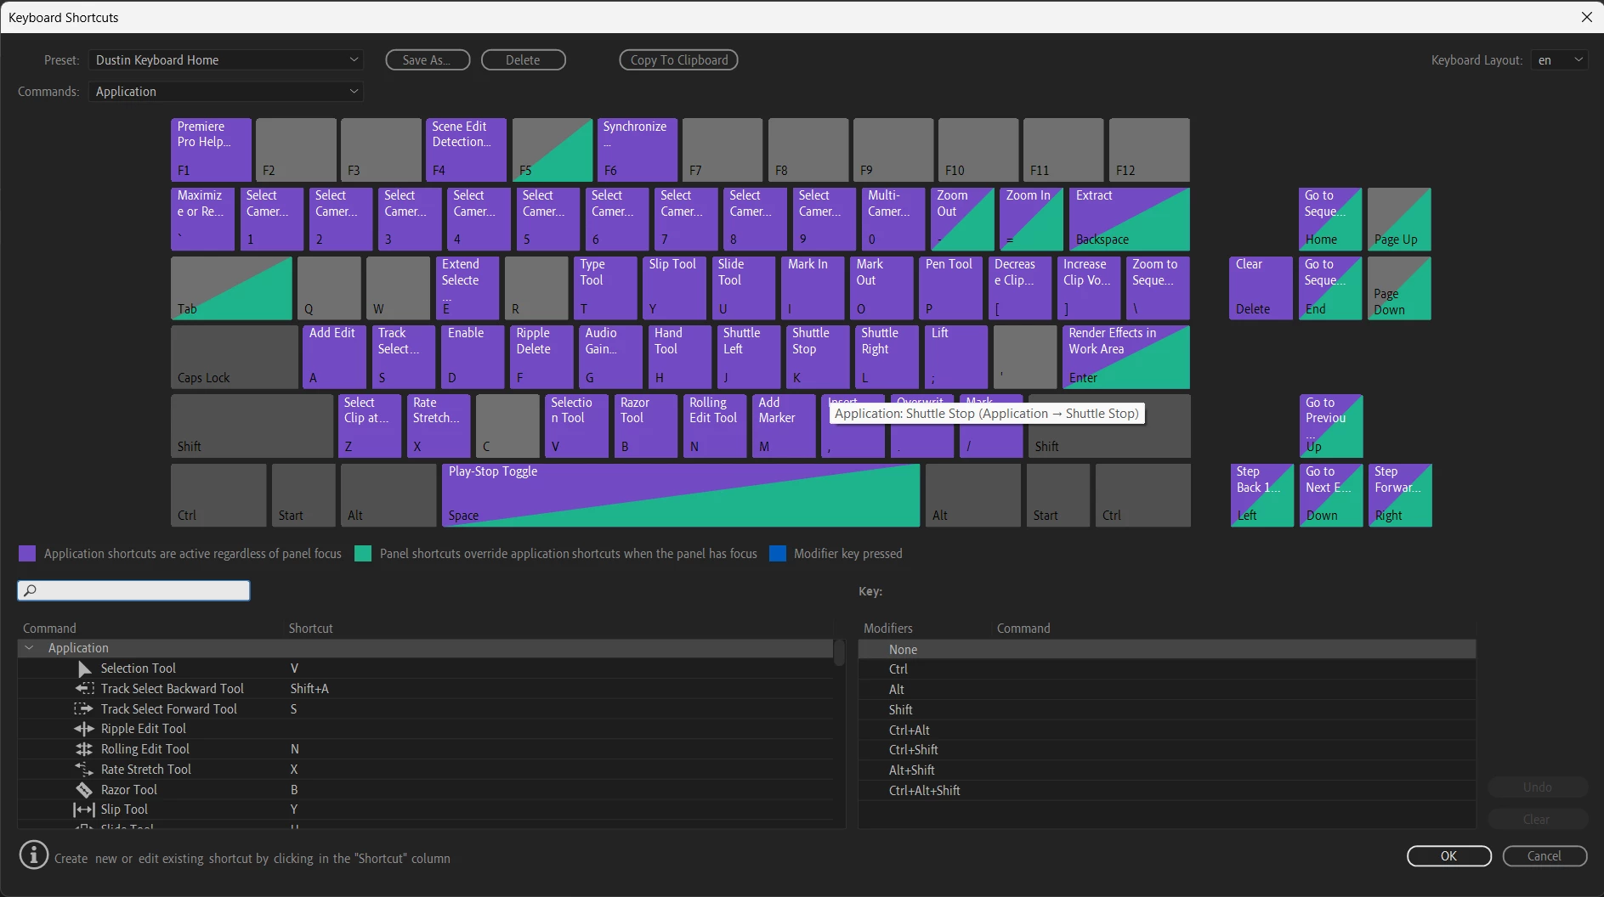Click the Left arrow Step Back key
Image resolution: width=1604 pixels, height=897 pixels.
pos(1261,494)
